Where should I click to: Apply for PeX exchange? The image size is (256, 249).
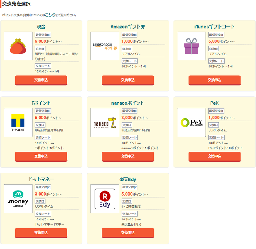(x=215, y=156)
